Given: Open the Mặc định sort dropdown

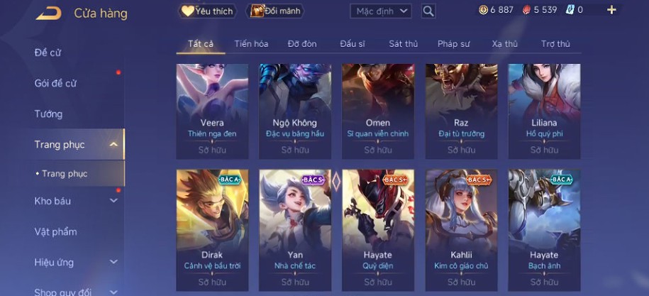Looking at the screenshot, I should pos(381,11).
